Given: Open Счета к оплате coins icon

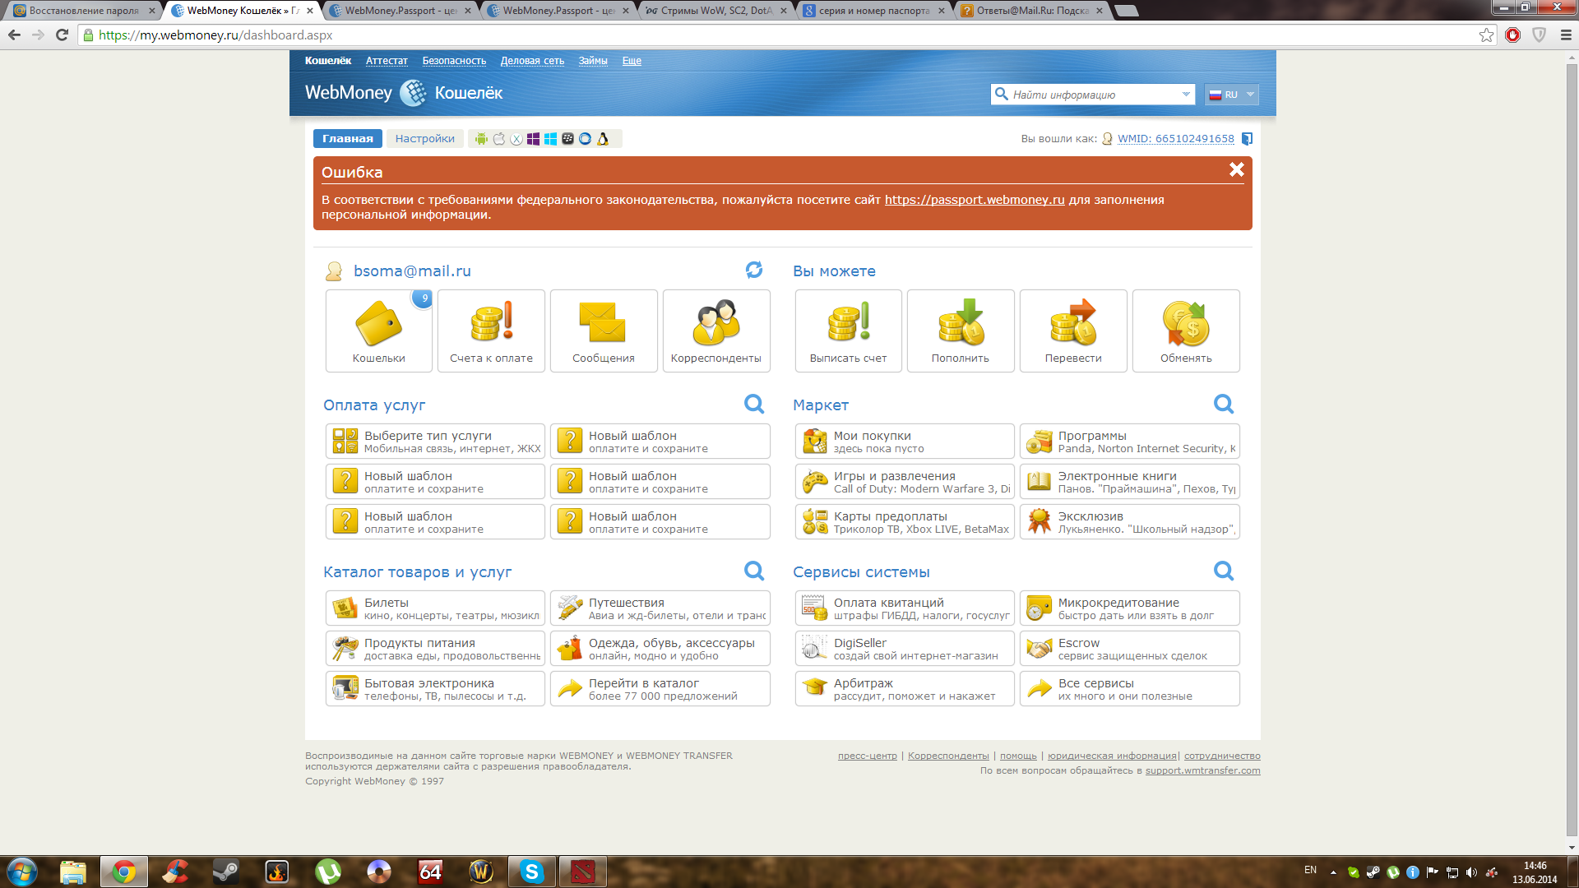Looking at the screenshot, I should pos(491,331).
